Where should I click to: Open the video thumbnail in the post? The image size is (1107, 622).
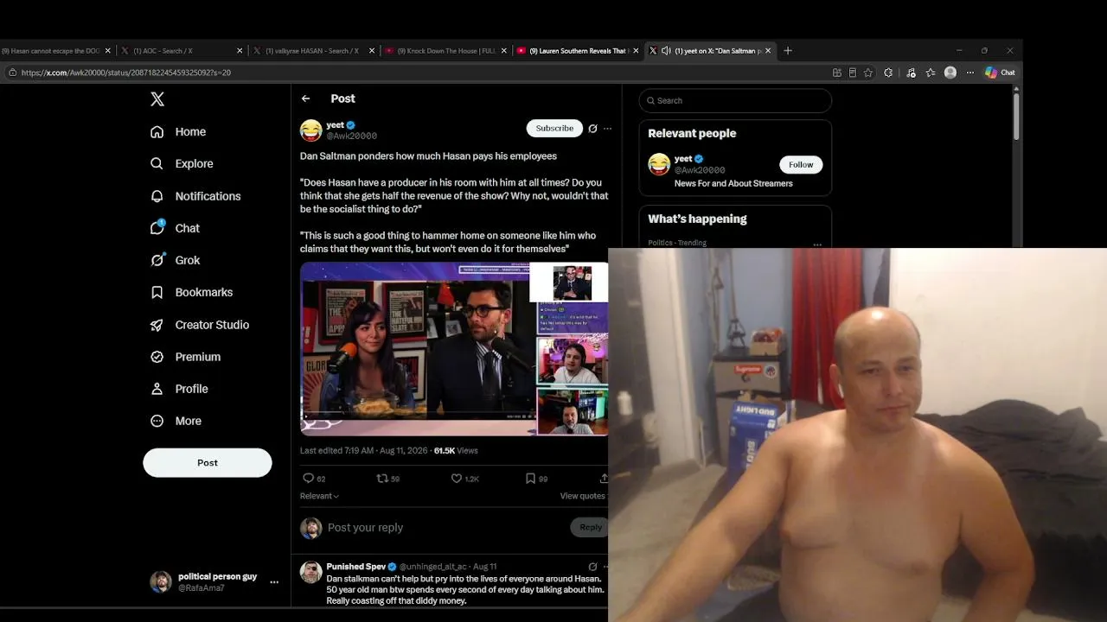click(x=454, y=349)
